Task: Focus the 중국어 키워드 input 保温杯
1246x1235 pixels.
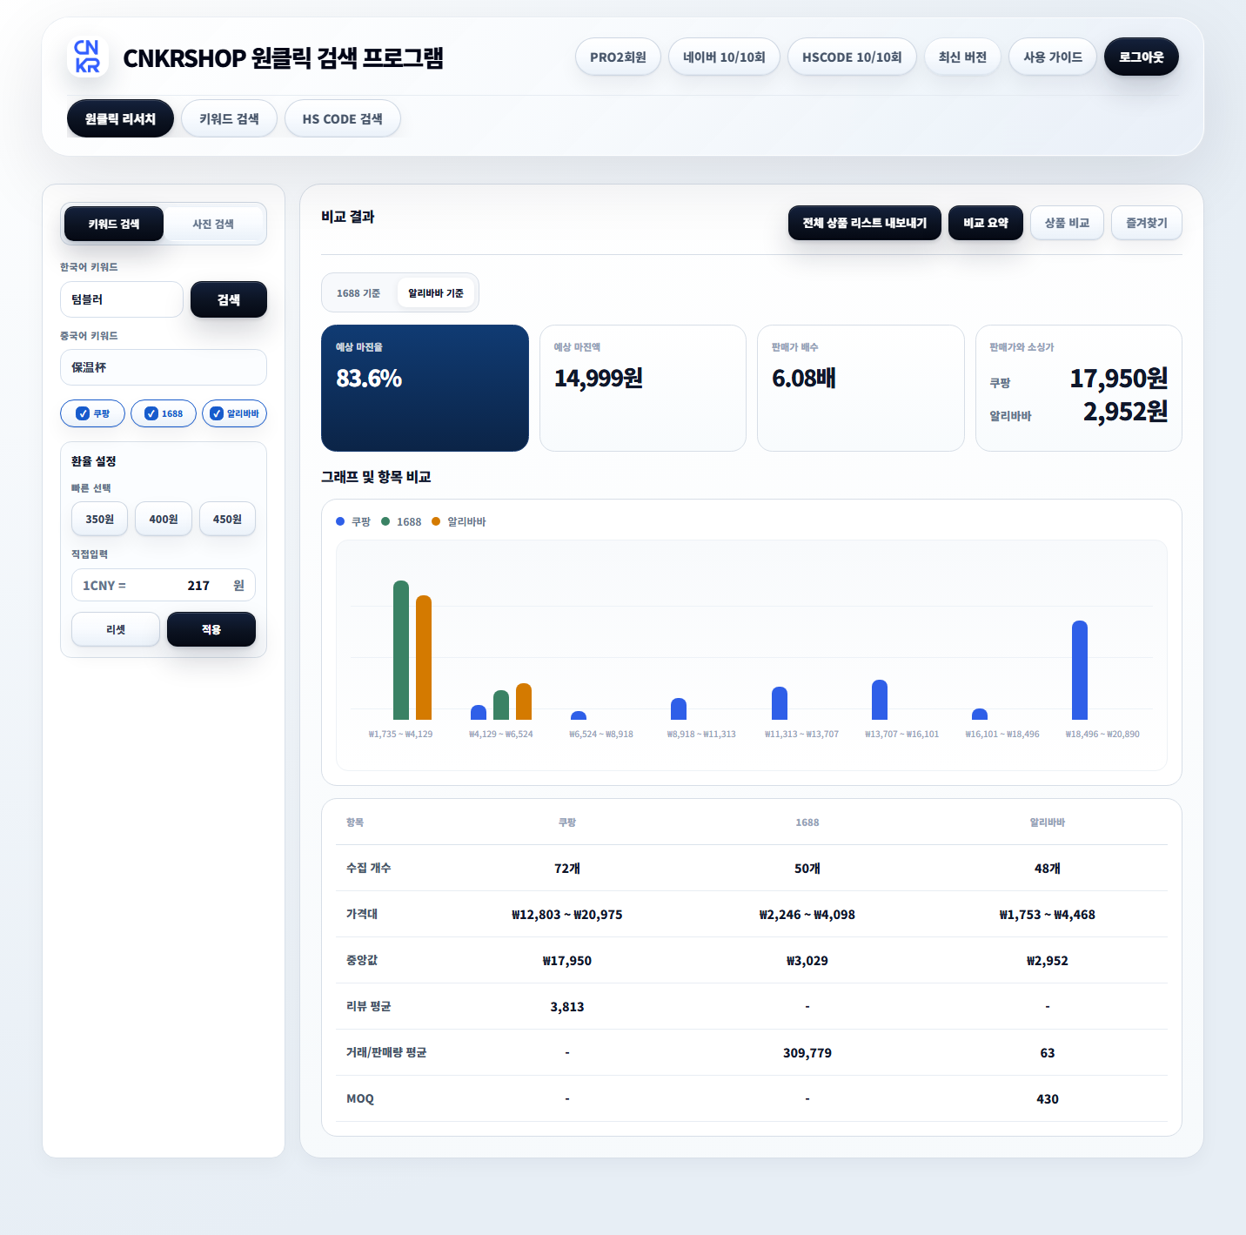Action: click(164, 367)
